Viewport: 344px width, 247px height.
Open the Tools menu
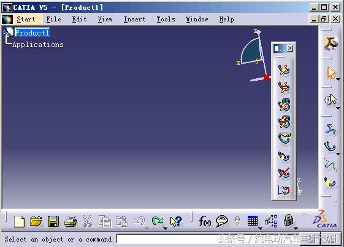pyautogui.click(x=166, y=19)
